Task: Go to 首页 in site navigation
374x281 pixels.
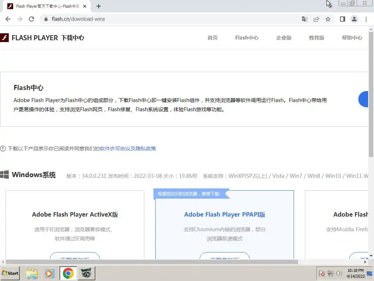Action: coord(213,38)
